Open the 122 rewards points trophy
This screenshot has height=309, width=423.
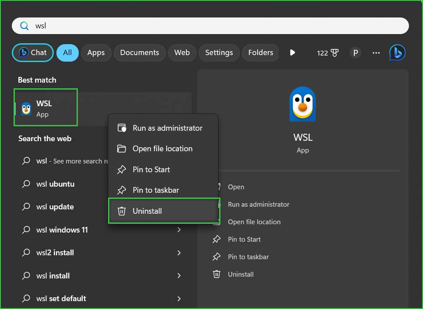(x=328, y=53)
